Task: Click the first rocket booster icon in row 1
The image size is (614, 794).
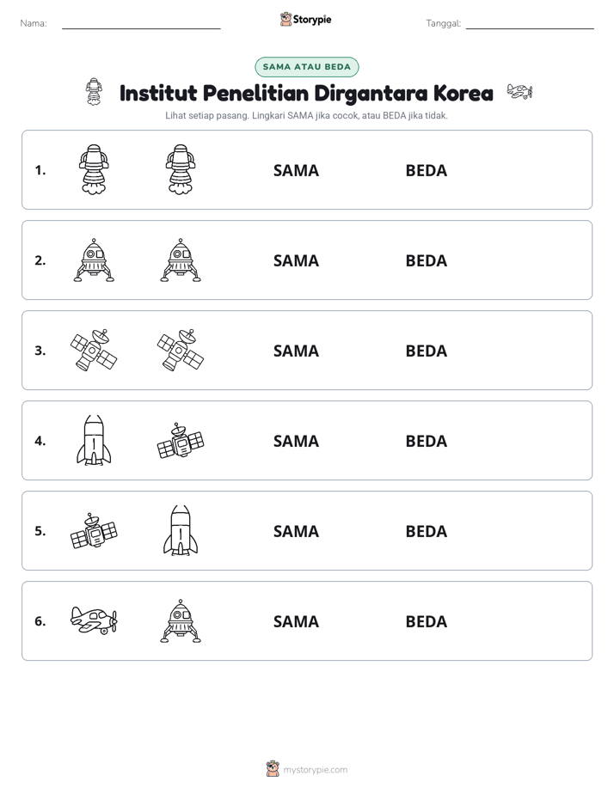Action: 94,169
